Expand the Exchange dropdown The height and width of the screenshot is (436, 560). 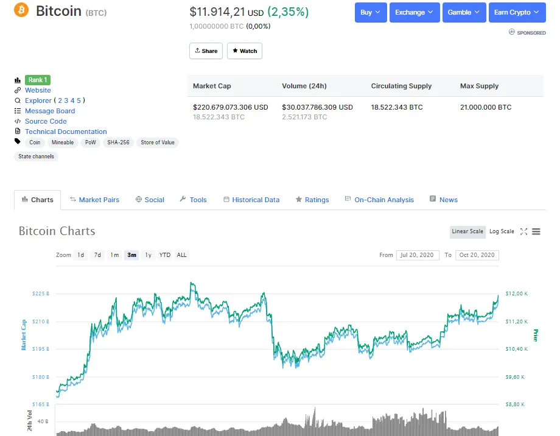tap(415, 13)
